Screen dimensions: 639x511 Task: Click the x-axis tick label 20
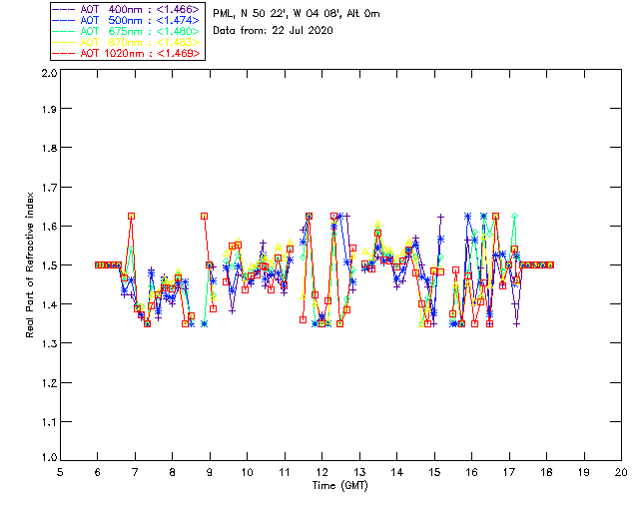tap(621, 472)
